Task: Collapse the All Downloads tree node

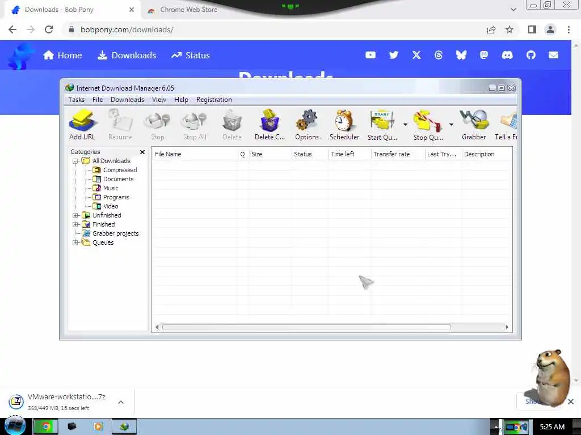Action: coord(75,161)
